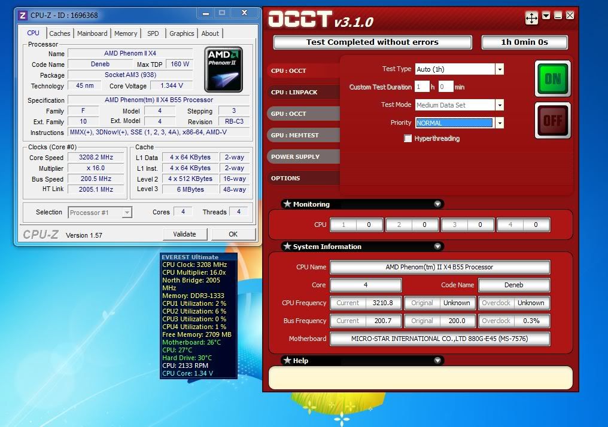Collapse the System Information section
Viewport: 608px width, 427px height.
(x=437, y=246)
